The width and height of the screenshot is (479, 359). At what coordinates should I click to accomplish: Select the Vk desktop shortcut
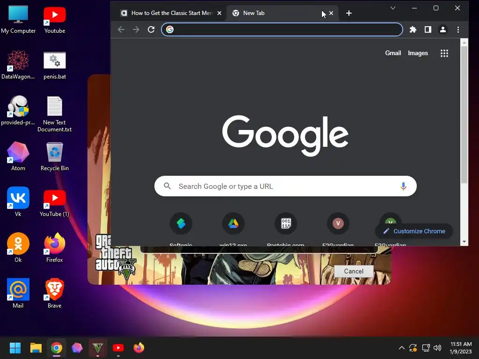(18, 202)
